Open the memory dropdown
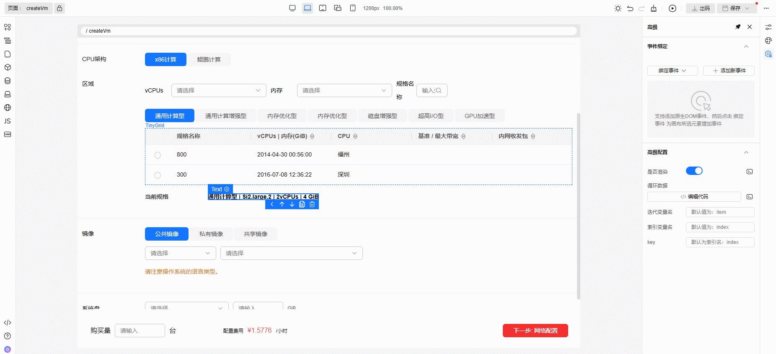 point(344,90)
